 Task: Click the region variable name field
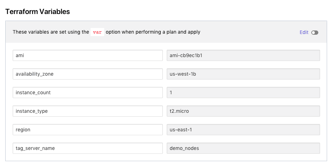(x=87, y=130)
